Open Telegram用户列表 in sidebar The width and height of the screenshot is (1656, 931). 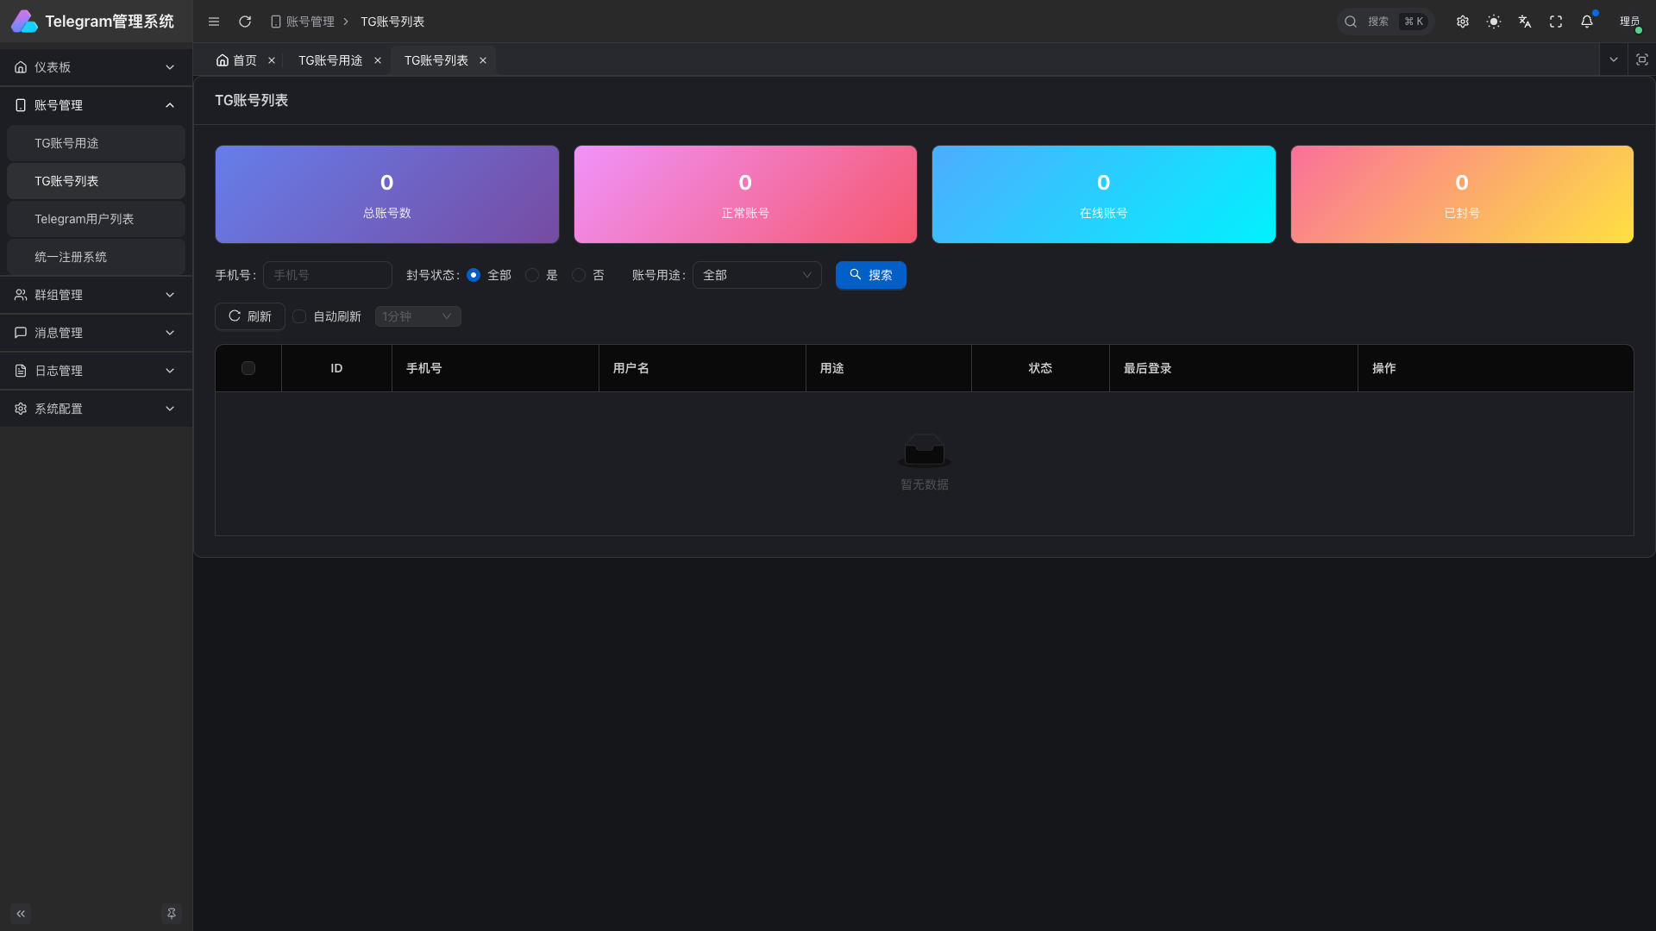pos(85,219)
